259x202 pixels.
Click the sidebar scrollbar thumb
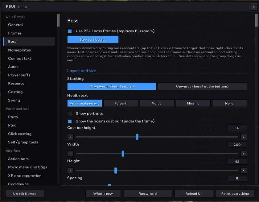click(58, 20)
